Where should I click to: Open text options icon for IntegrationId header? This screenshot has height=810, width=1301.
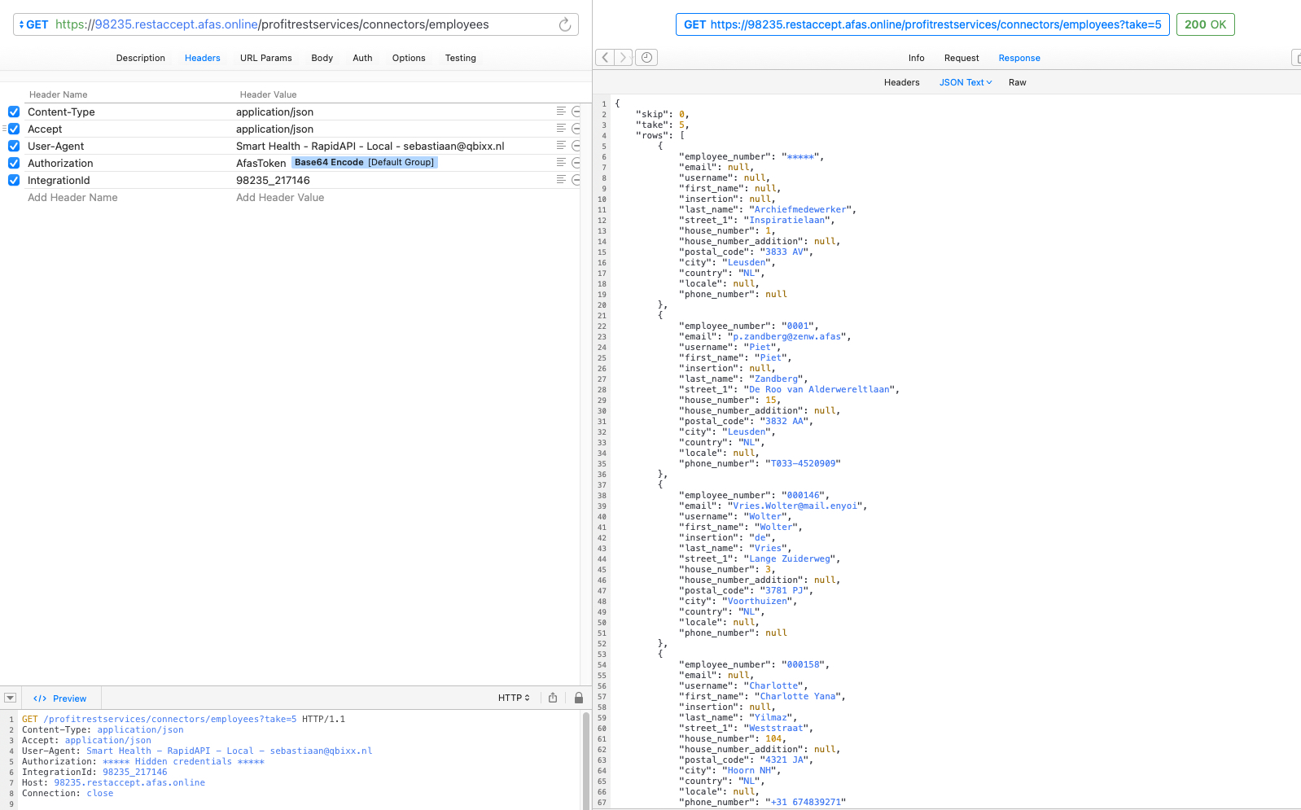pos(561,180)
